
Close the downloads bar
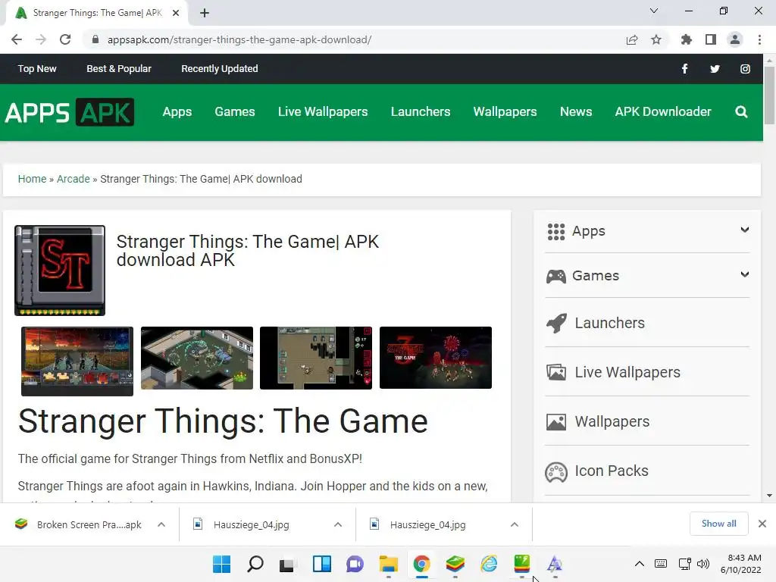pyautogui.click(x=762, y=524)
